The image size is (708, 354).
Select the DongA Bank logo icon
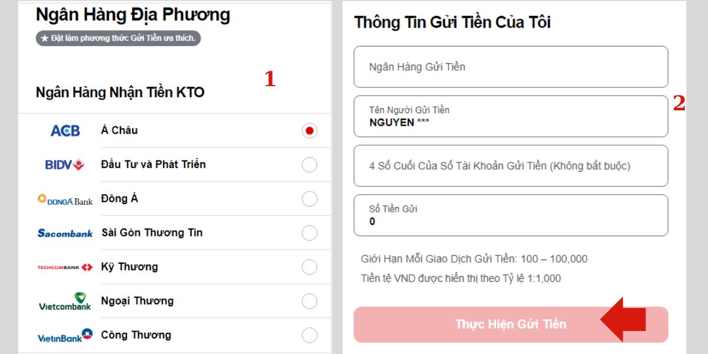[65, 199]
